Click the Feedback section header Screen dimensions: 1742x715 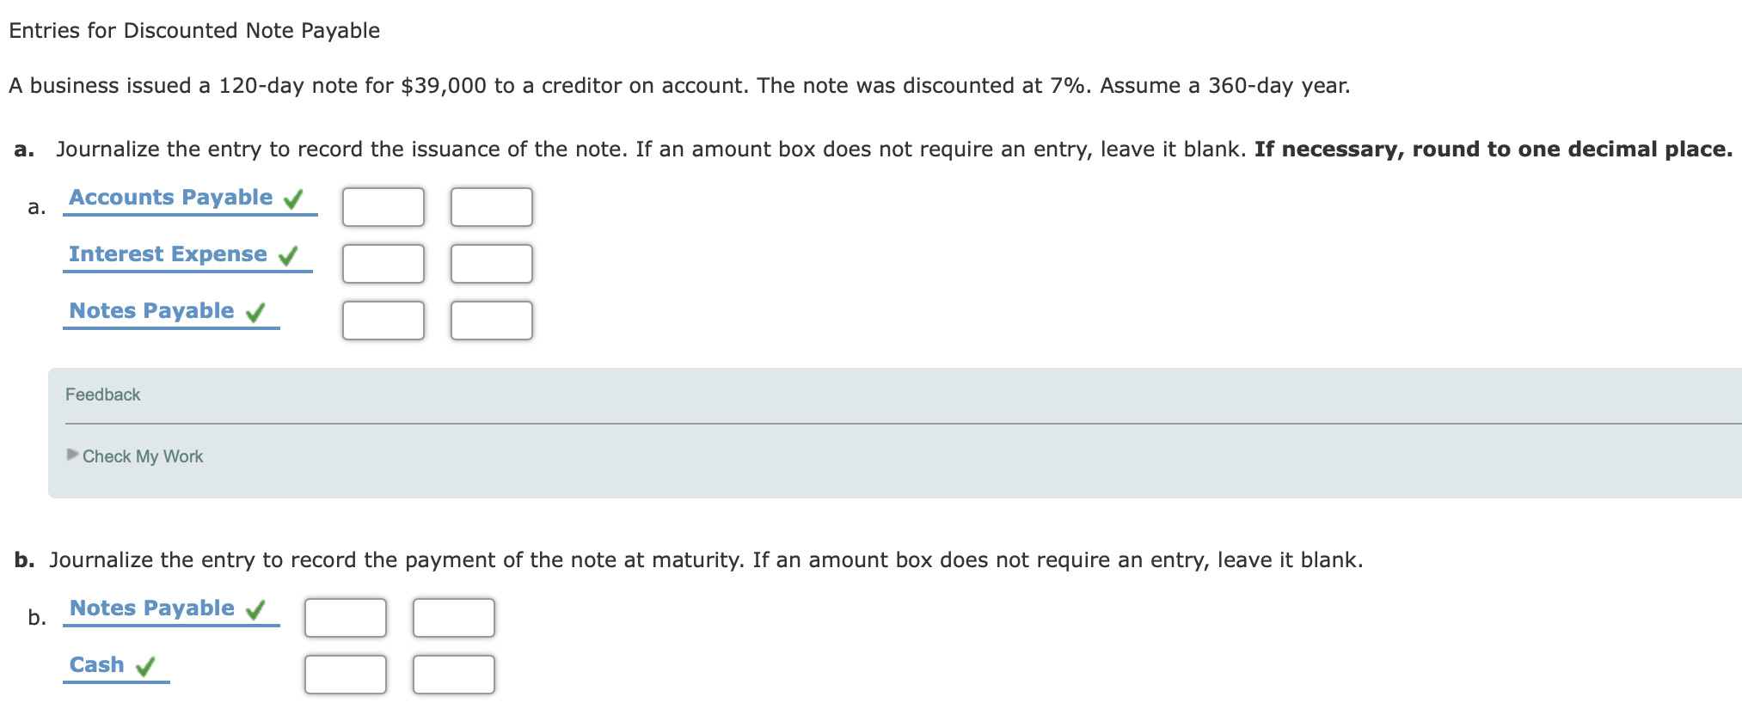click(x=103, y=394)
